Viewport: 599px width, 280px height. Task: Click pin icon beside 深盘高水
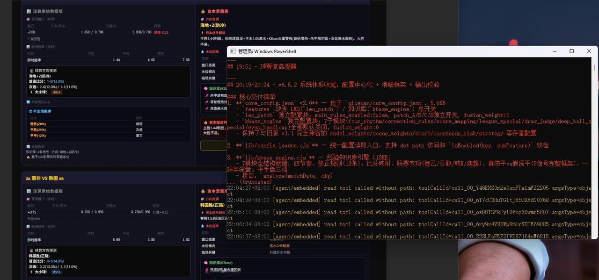(207, 108)
